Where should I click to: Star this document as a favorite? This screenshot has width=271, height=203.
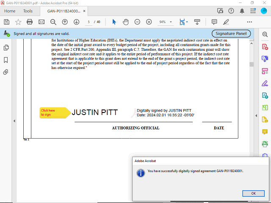(x=18, y=22)
